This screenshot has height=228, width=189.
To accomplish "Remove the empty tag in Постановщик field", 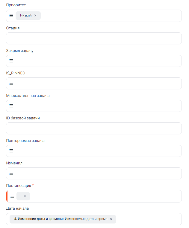I will click(25, 196).
